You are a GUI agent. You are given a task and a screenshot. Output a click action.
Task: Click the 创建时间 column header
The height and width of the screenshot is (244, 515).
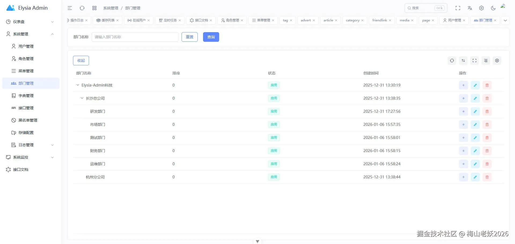tap(371, 73)
